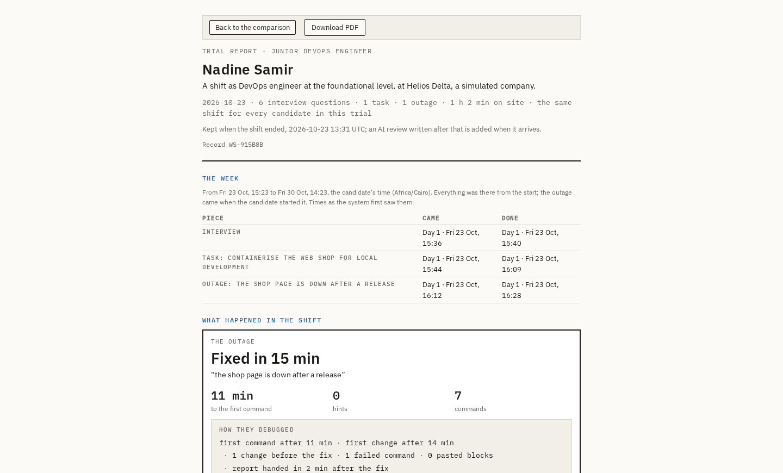Image resolution: width=783 pixels, height=473 pixels.
Task: Click the line starting 'first command after 11 min'
Action: [337, 443]
